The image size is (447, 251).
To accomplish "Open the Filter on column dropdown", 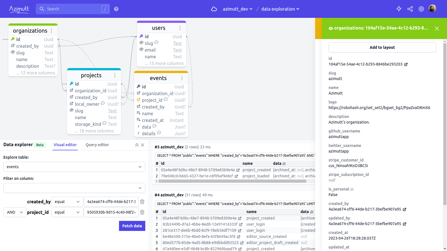I will click(x=74, y=188).
